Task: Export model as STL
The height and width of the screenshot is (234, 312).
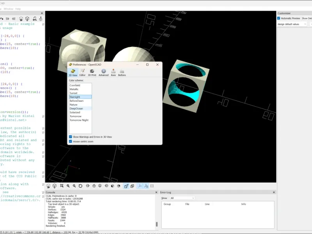Action: pos(35,19)
